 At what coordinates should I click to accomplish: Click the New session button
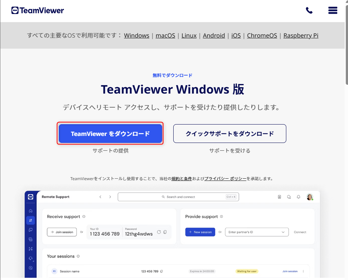pos(200,232)
